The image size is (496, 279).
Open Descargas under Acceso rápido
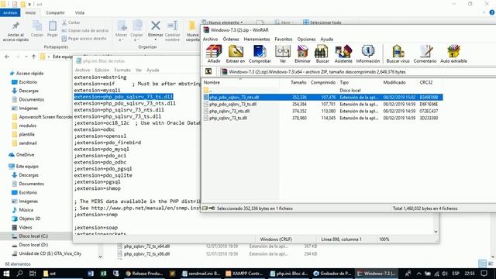(29, 91)
